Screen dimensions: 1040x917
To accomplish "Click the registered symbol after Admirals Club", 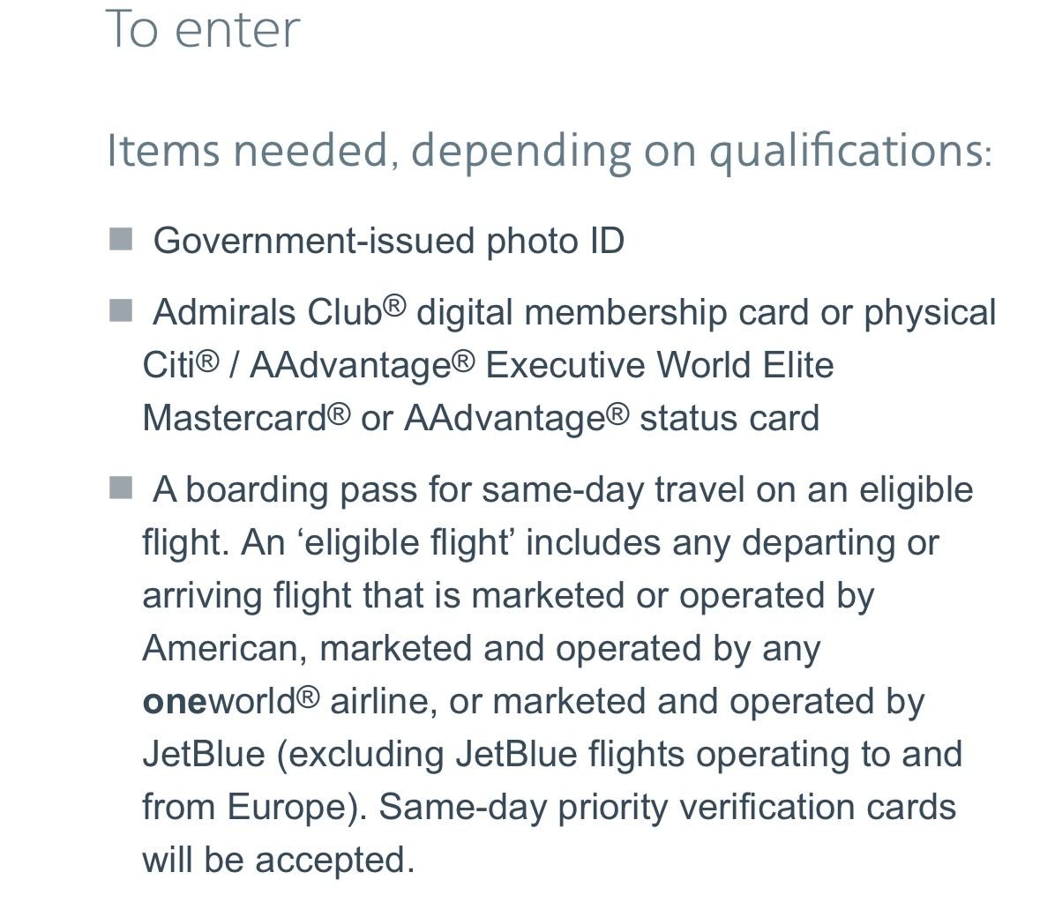I will coord(395,305).
